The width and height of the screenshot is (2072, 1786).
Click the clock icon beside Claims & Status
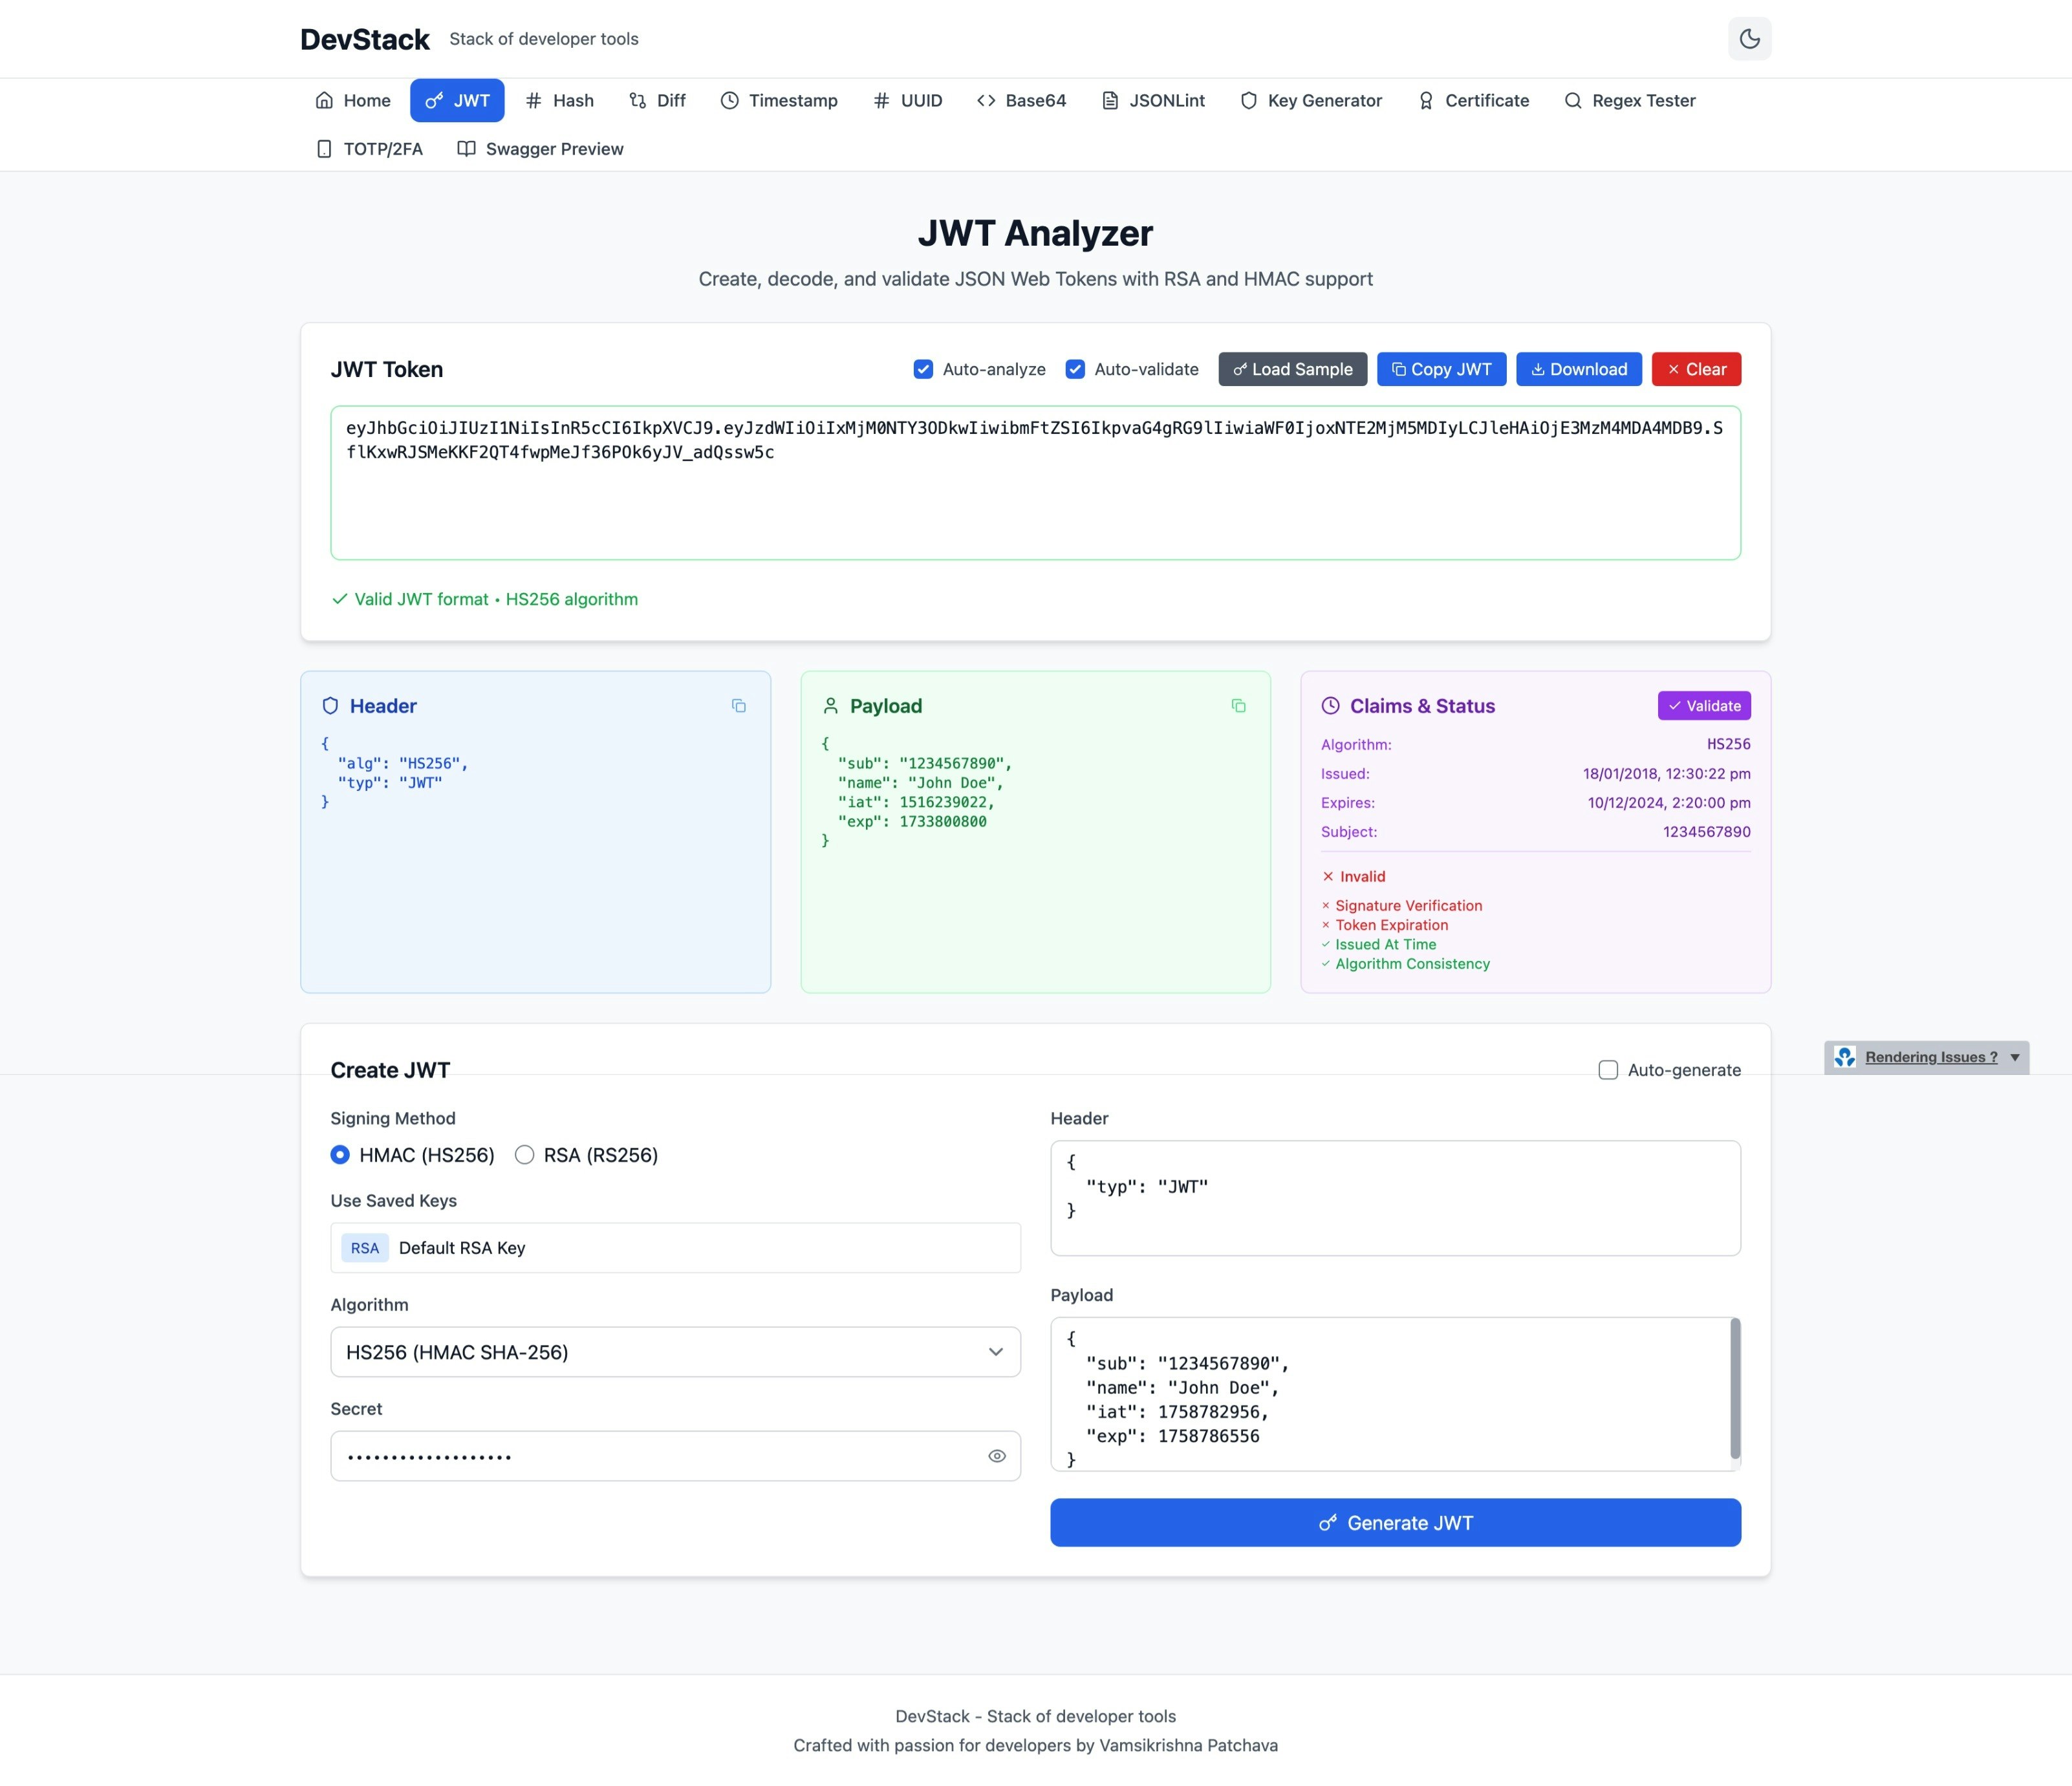[x=1330, y=706]
